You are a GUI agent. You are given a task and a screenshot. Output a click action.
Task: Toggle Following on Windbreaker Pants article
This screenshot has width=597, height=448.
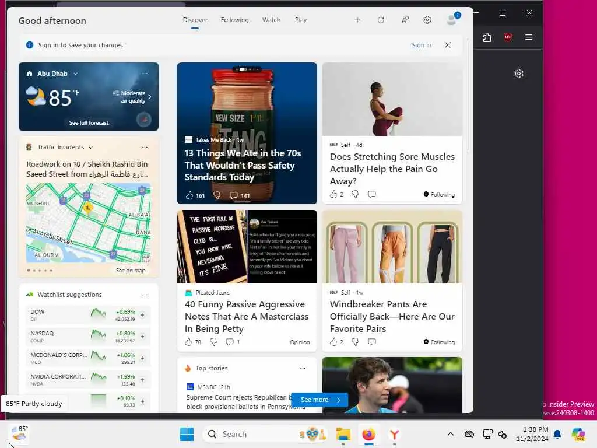[x=439, y=342]
